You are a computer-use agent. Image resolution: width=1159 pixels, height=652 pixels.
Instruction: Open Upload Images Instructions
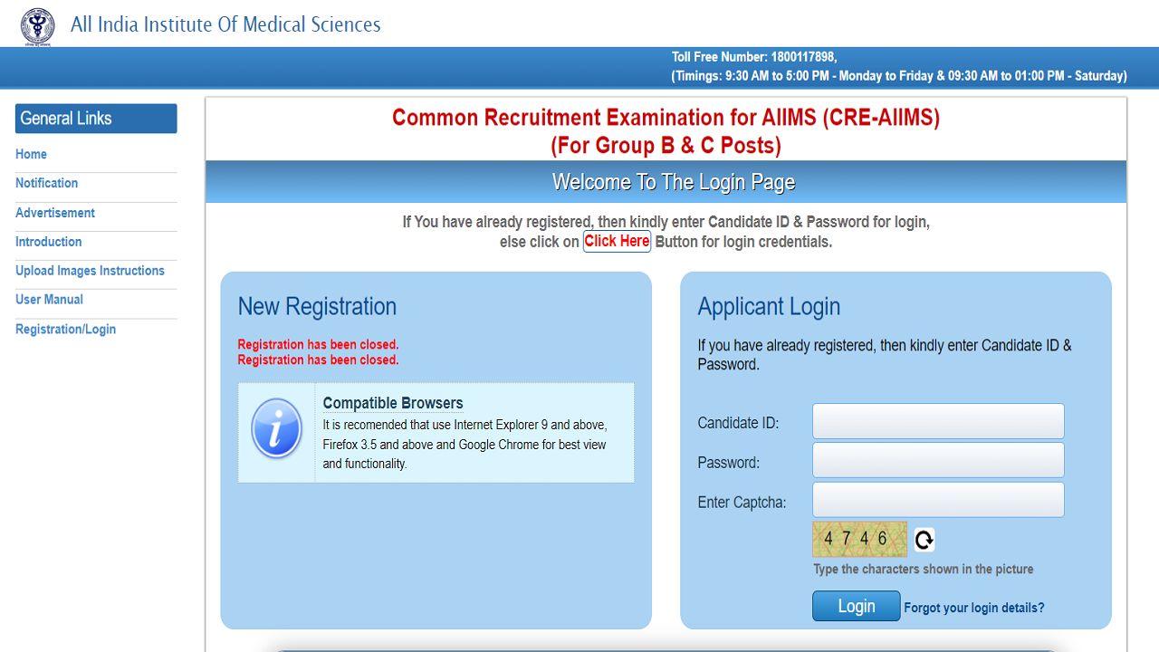90,270
